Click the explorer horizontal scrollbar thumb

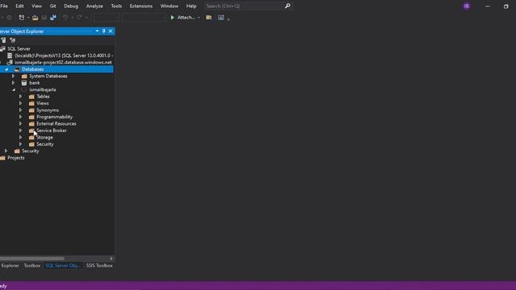32,259
